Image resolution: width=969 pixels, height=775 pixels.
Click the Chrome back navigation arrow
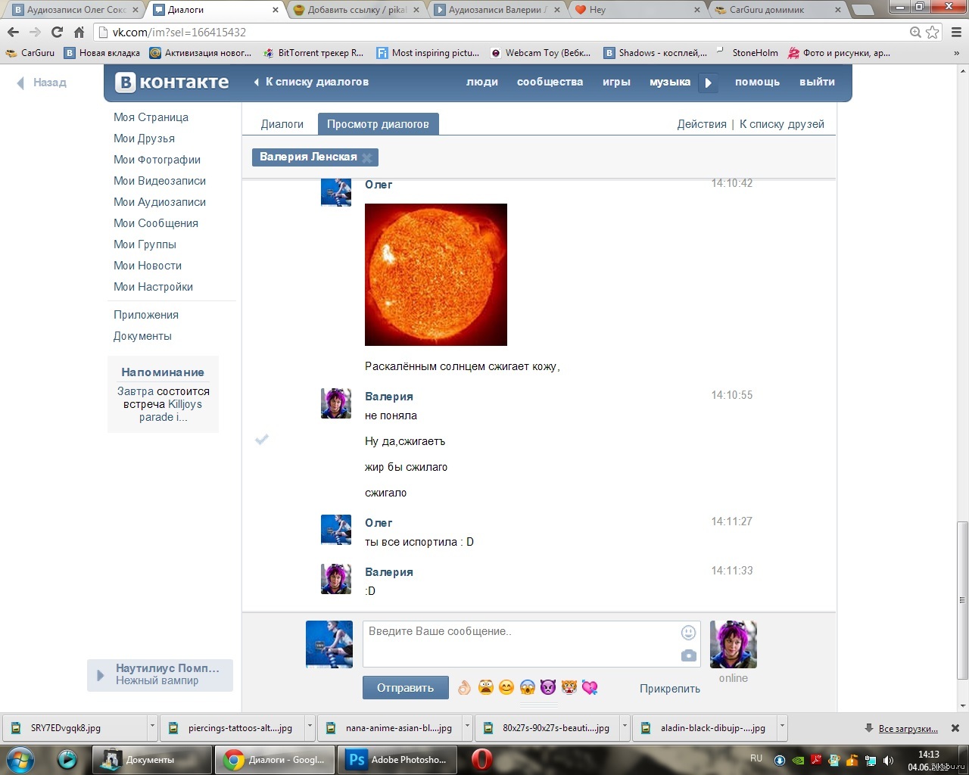[13, 33]
